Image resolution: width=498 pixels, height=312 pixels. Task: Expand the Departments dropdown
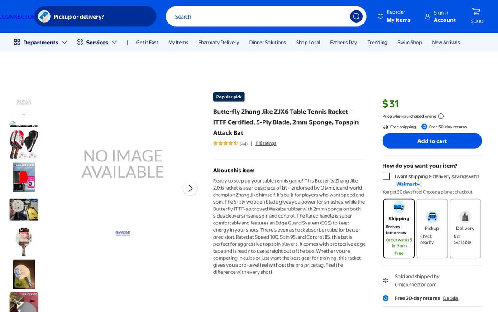[x=41, y=42]
